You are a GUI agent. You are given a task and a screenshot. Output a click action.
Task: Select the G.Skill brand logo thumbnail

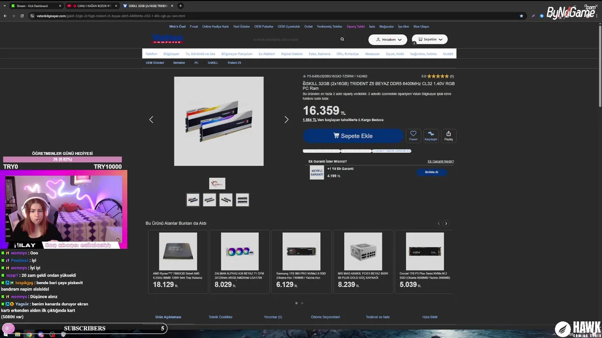[217, 184]
